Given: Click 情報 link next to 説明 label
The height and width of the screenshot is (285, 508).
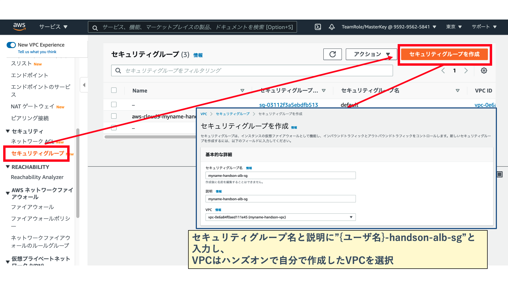Looking at the screenshot, I should pos(219,191).
